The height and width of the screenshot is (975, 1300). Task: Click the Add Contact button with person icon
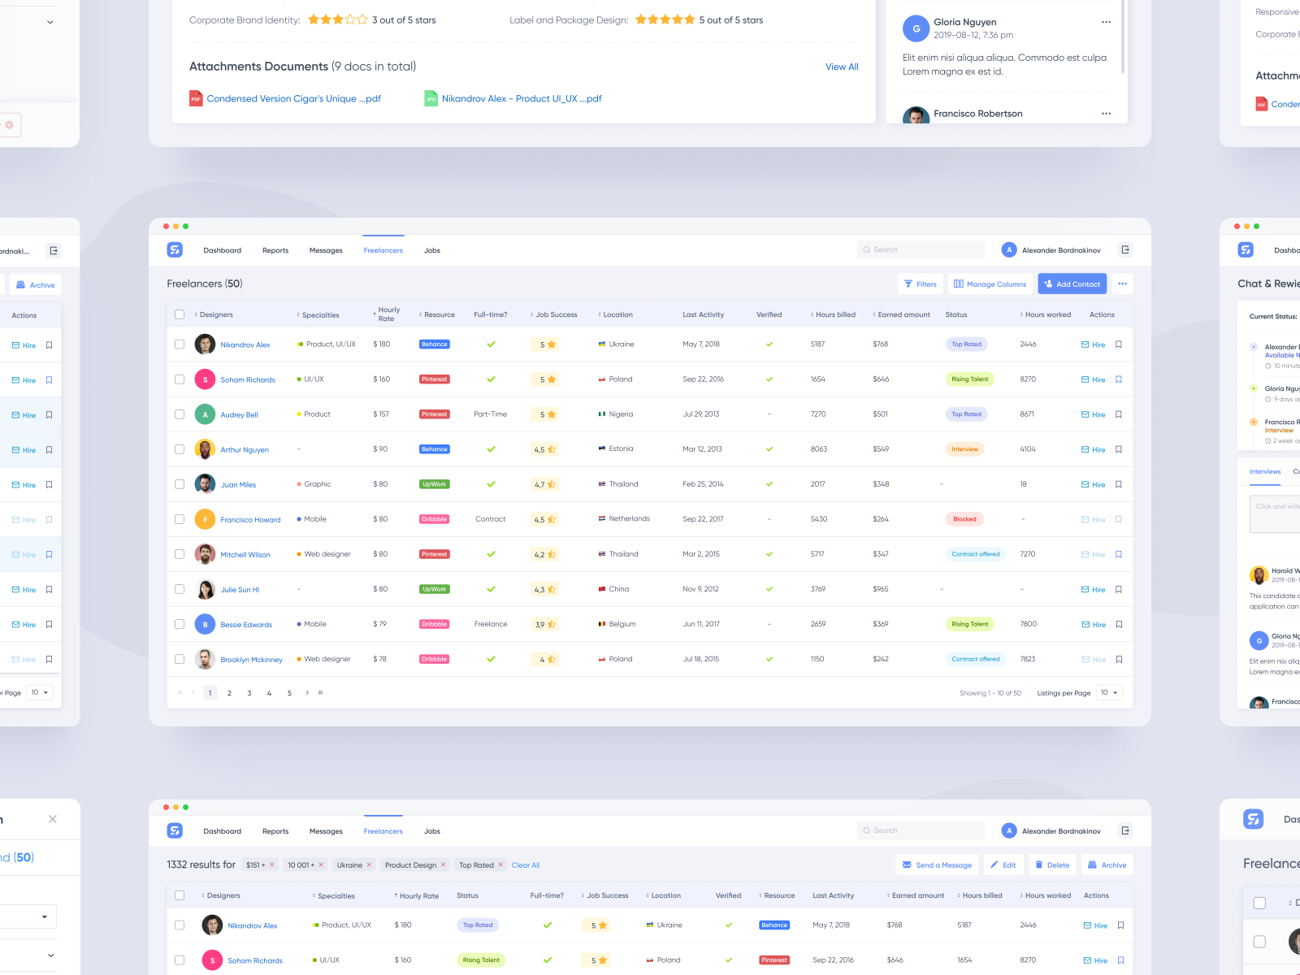(1072, 284)
